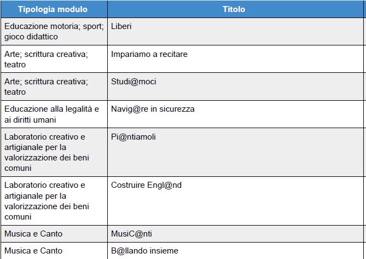
Task: Select Arte; scrittura creativa cell beside Studi@moci
Action: (x=54, y=87)
